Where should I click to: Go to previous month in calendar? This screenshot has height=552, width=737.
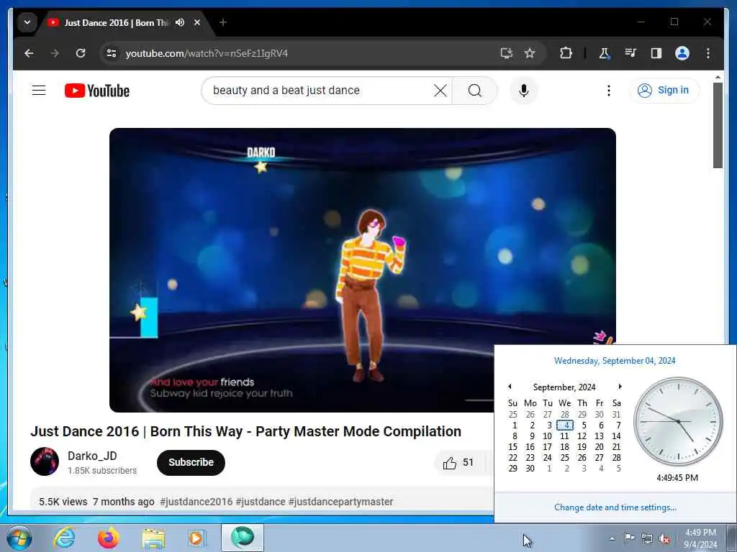pos(510,386)
